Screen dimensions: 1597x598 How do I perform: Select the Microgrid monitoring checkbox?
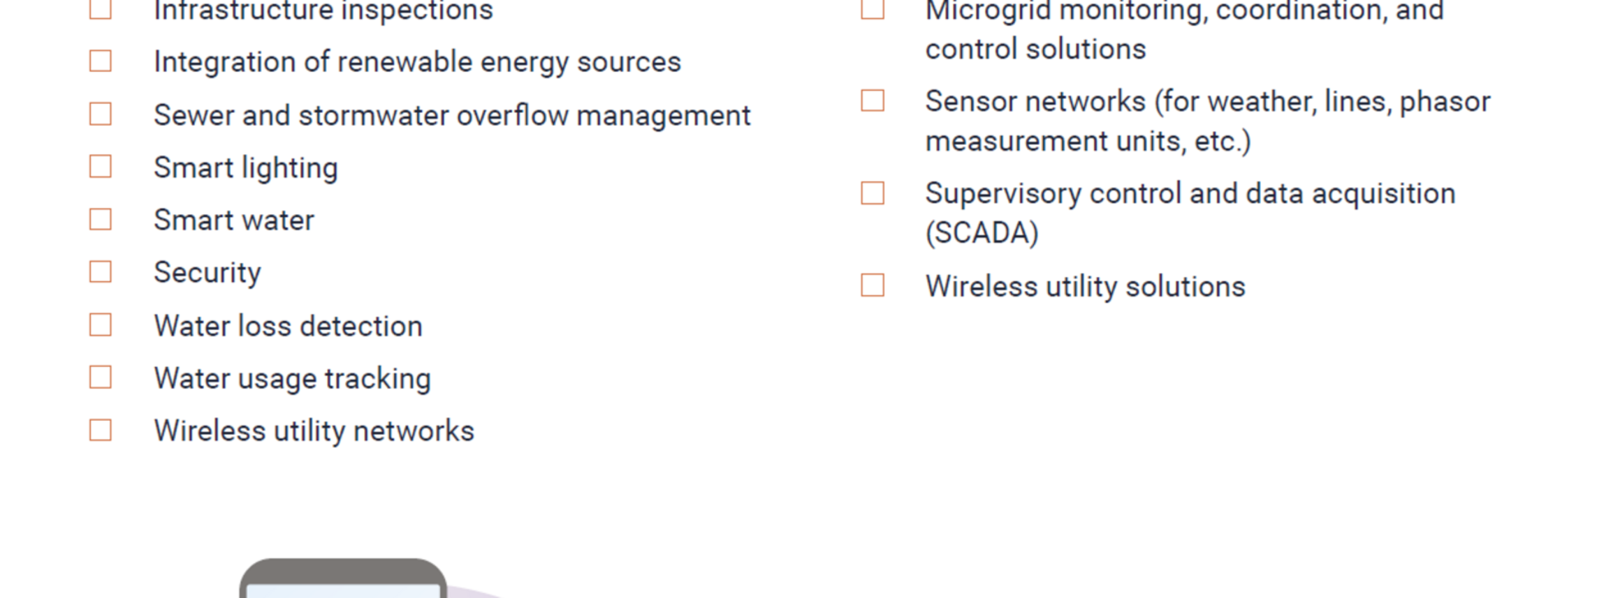point(873,9)
